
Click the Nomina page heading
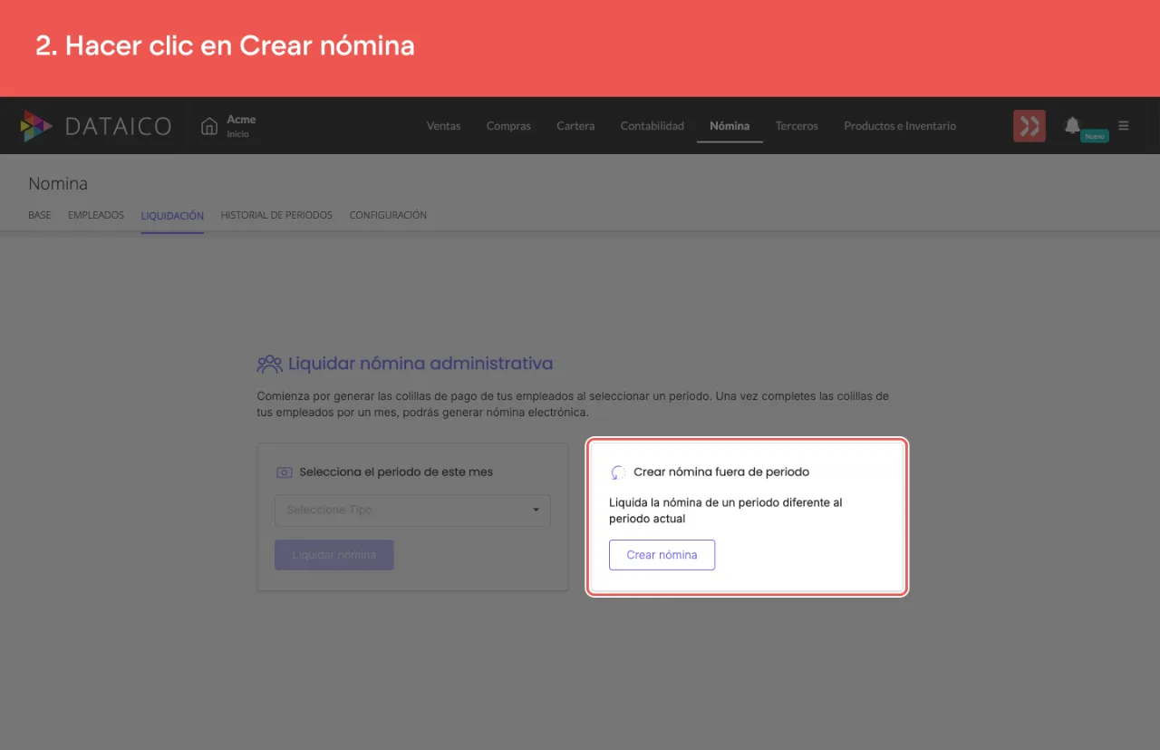(x=58, y=184)
